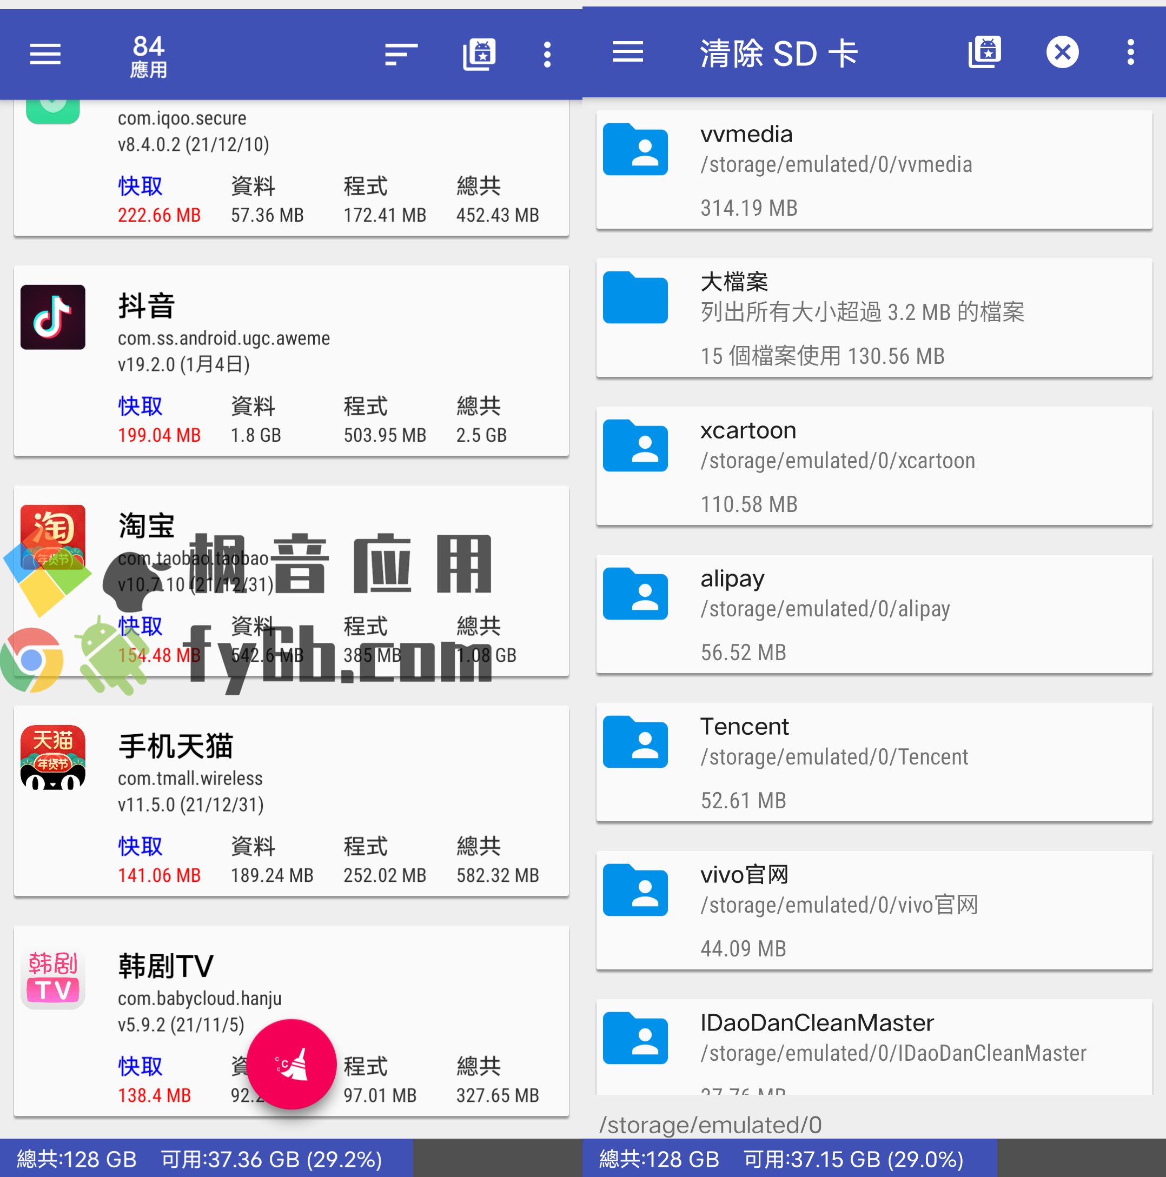Screen dimensions: 1166x1177
Task: Open the Tencent folder name
Action: 744,726
